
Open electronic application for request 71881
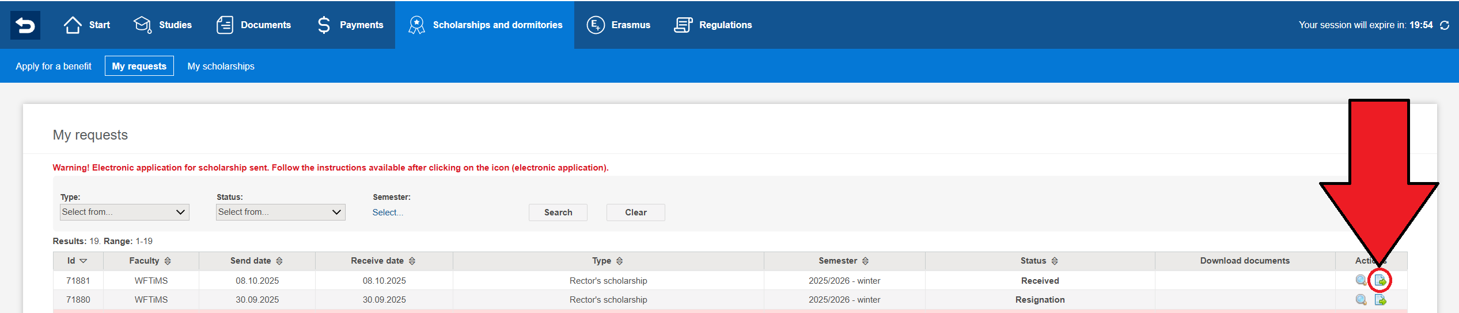[x=1380, y=280]
